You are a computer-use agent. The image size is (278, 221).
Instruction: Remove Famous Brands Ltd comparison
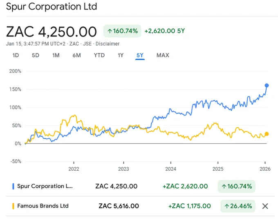click(x=265, y=206)
